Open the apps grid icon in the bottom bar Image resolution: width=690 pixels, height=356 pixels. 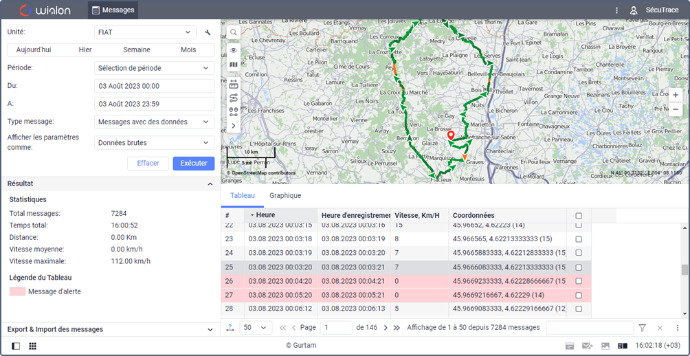[32, 346]
